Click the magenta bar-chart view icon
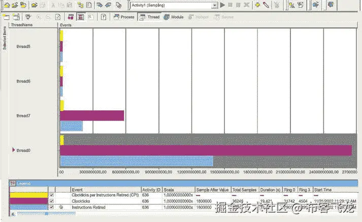The image size is (362, 222). (x=71, y=17)
